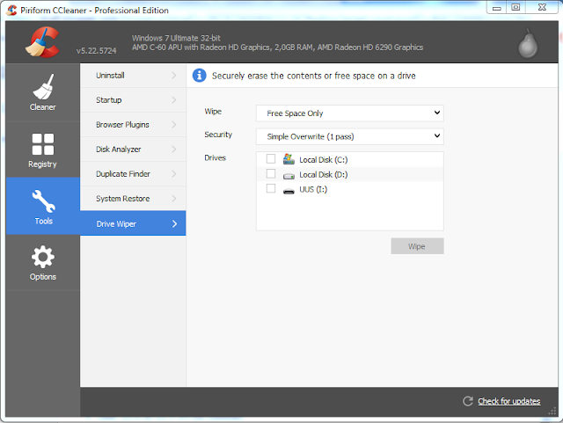Select the System Restore menu item

pos(133,199)
